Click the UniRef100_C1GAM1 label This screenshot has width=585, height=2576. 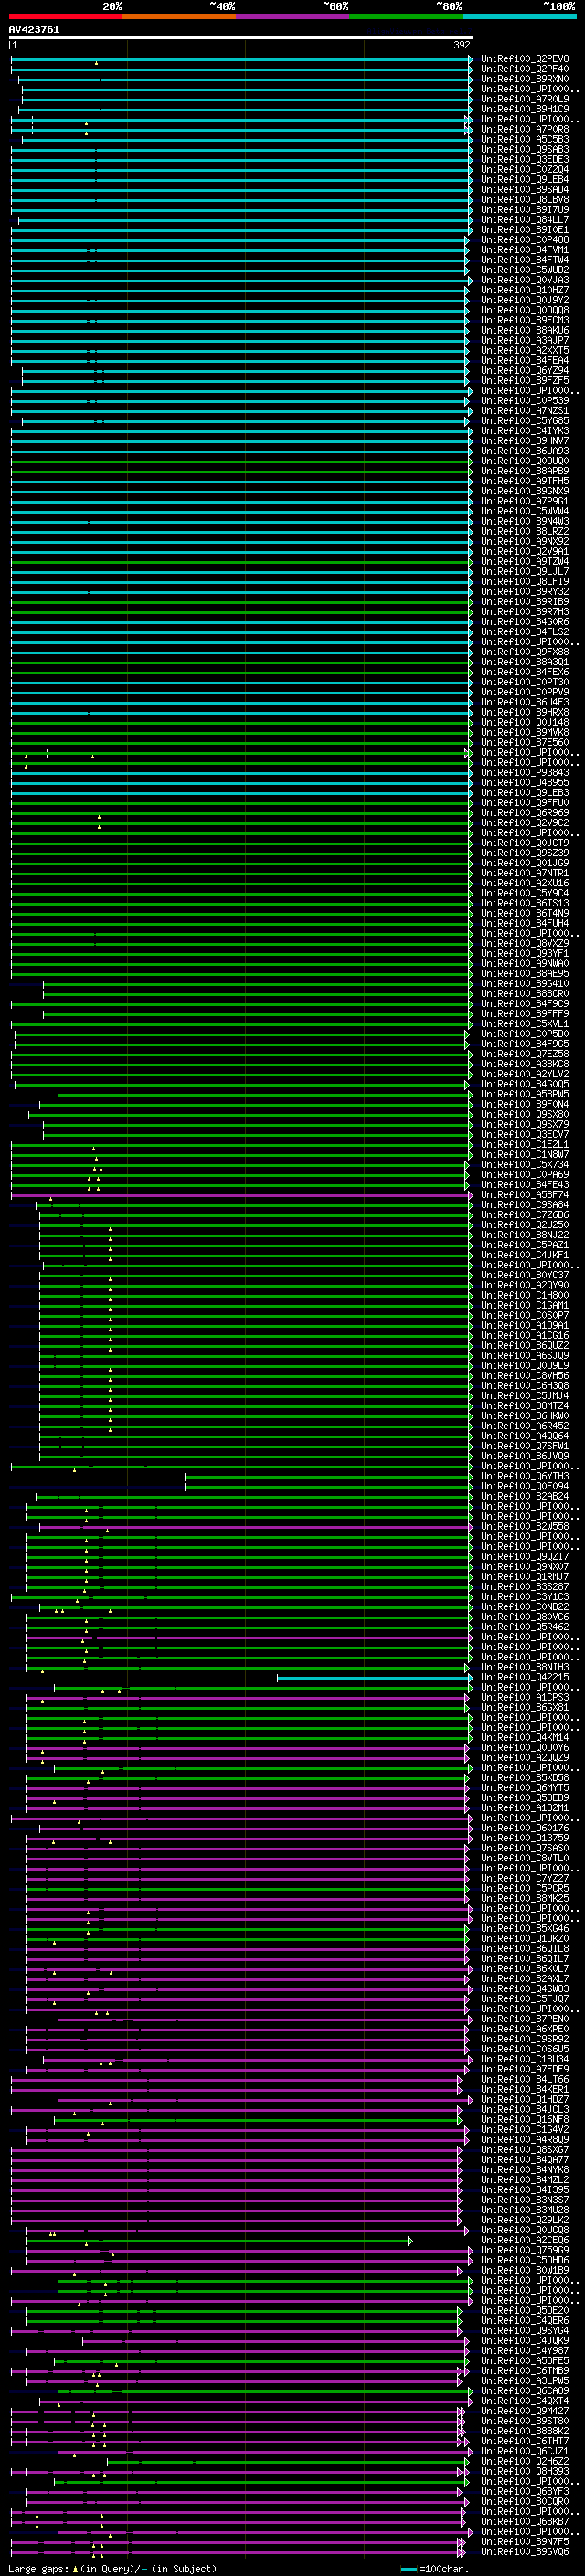(525, 1305)
